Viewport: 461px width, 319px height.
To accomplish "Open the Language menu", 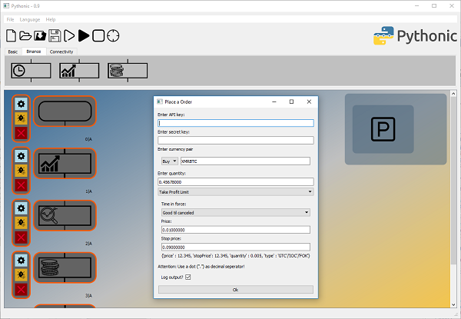I will coord(30,19).
